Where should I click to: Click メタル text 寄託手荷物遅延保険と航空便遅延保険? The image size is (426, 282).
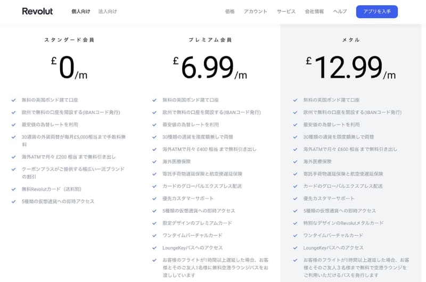tap(343, 174)
